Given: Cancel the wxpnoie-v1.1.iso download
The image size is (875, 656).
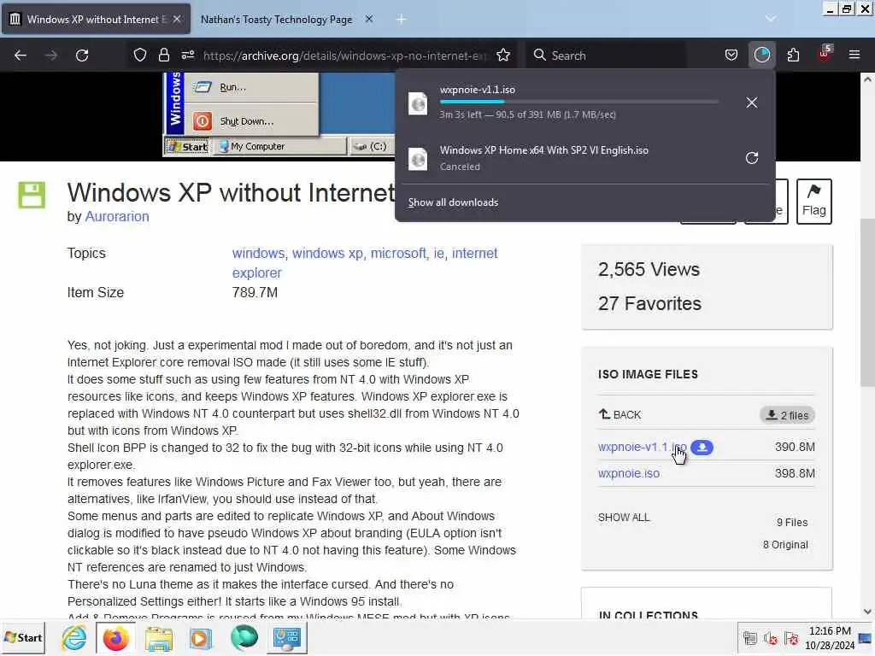Looking at the screenshot, I should click(752, 102).
